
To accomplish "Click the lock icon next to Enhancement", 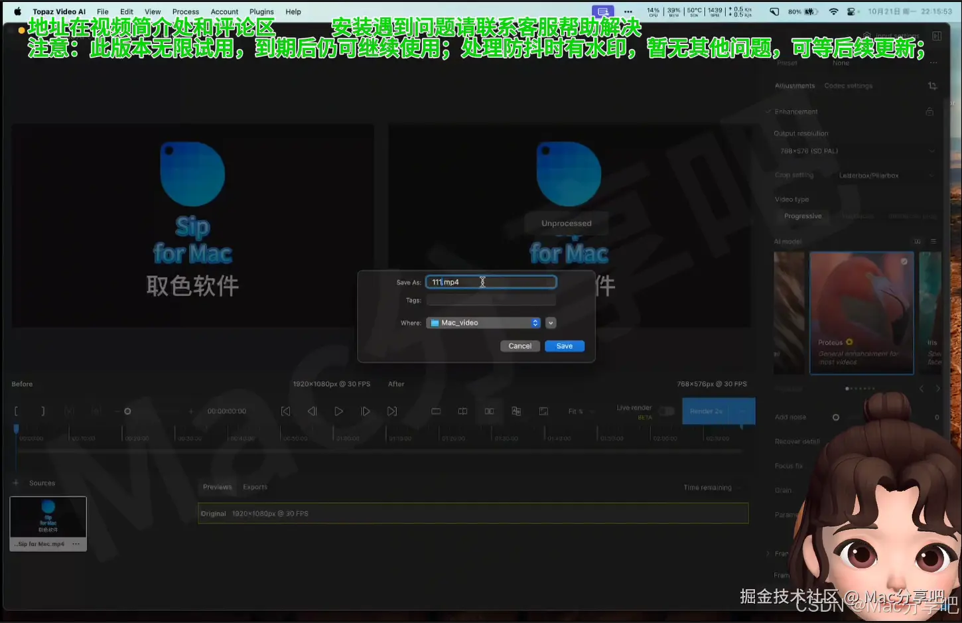I will (931, 111).
